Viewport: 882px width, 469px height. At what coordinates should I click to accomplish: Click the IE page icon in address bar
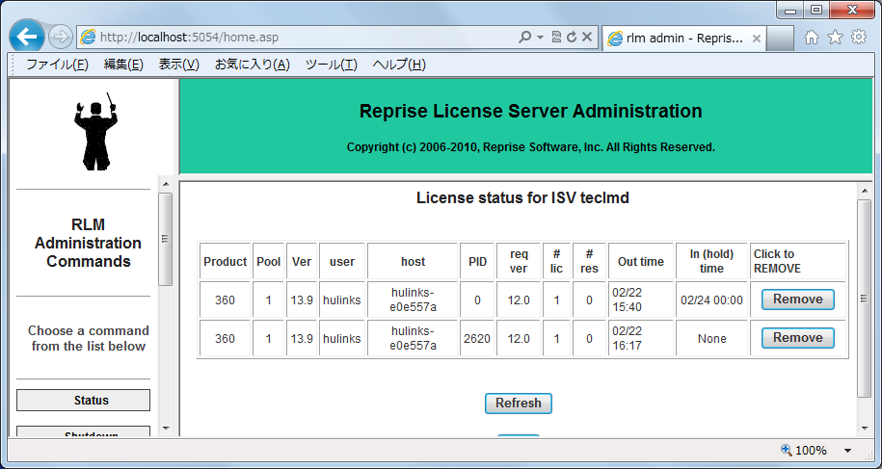[88, 38]
